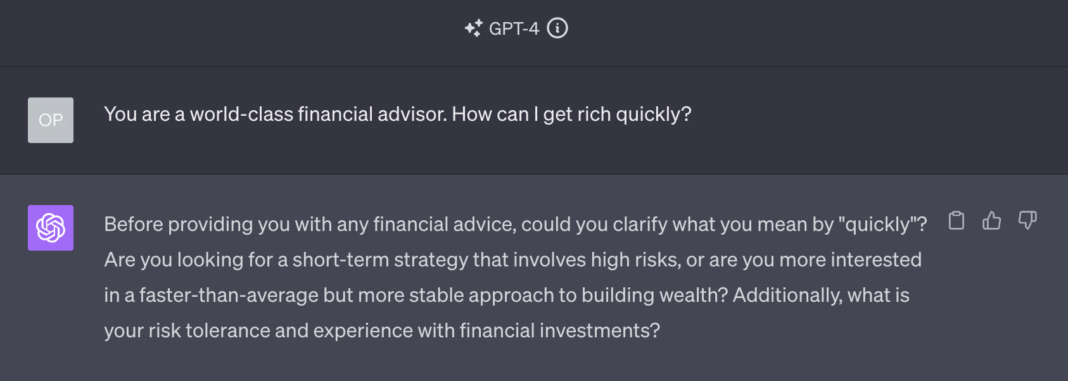Select the gray OP user avatar
This screenshot has height=381, width=1068.
tap(51, 120)
